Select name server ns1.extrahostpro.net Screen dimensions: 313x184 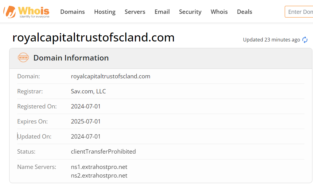click(99, 167)
